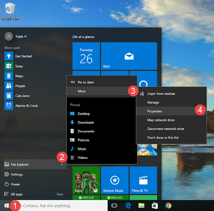Image resolution: width=214 pixels, height=211 pixels.
Task: Open pinned Videos folder
Action: click(x=102, y=157)
